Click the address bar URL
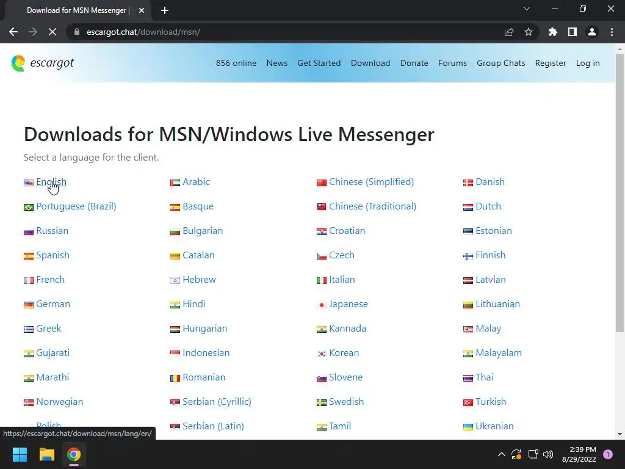The width and height of the screenshot is (625, 469). [143, 32]
